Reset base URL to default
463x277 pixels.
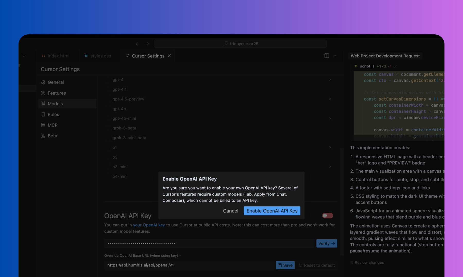point(317,265)
